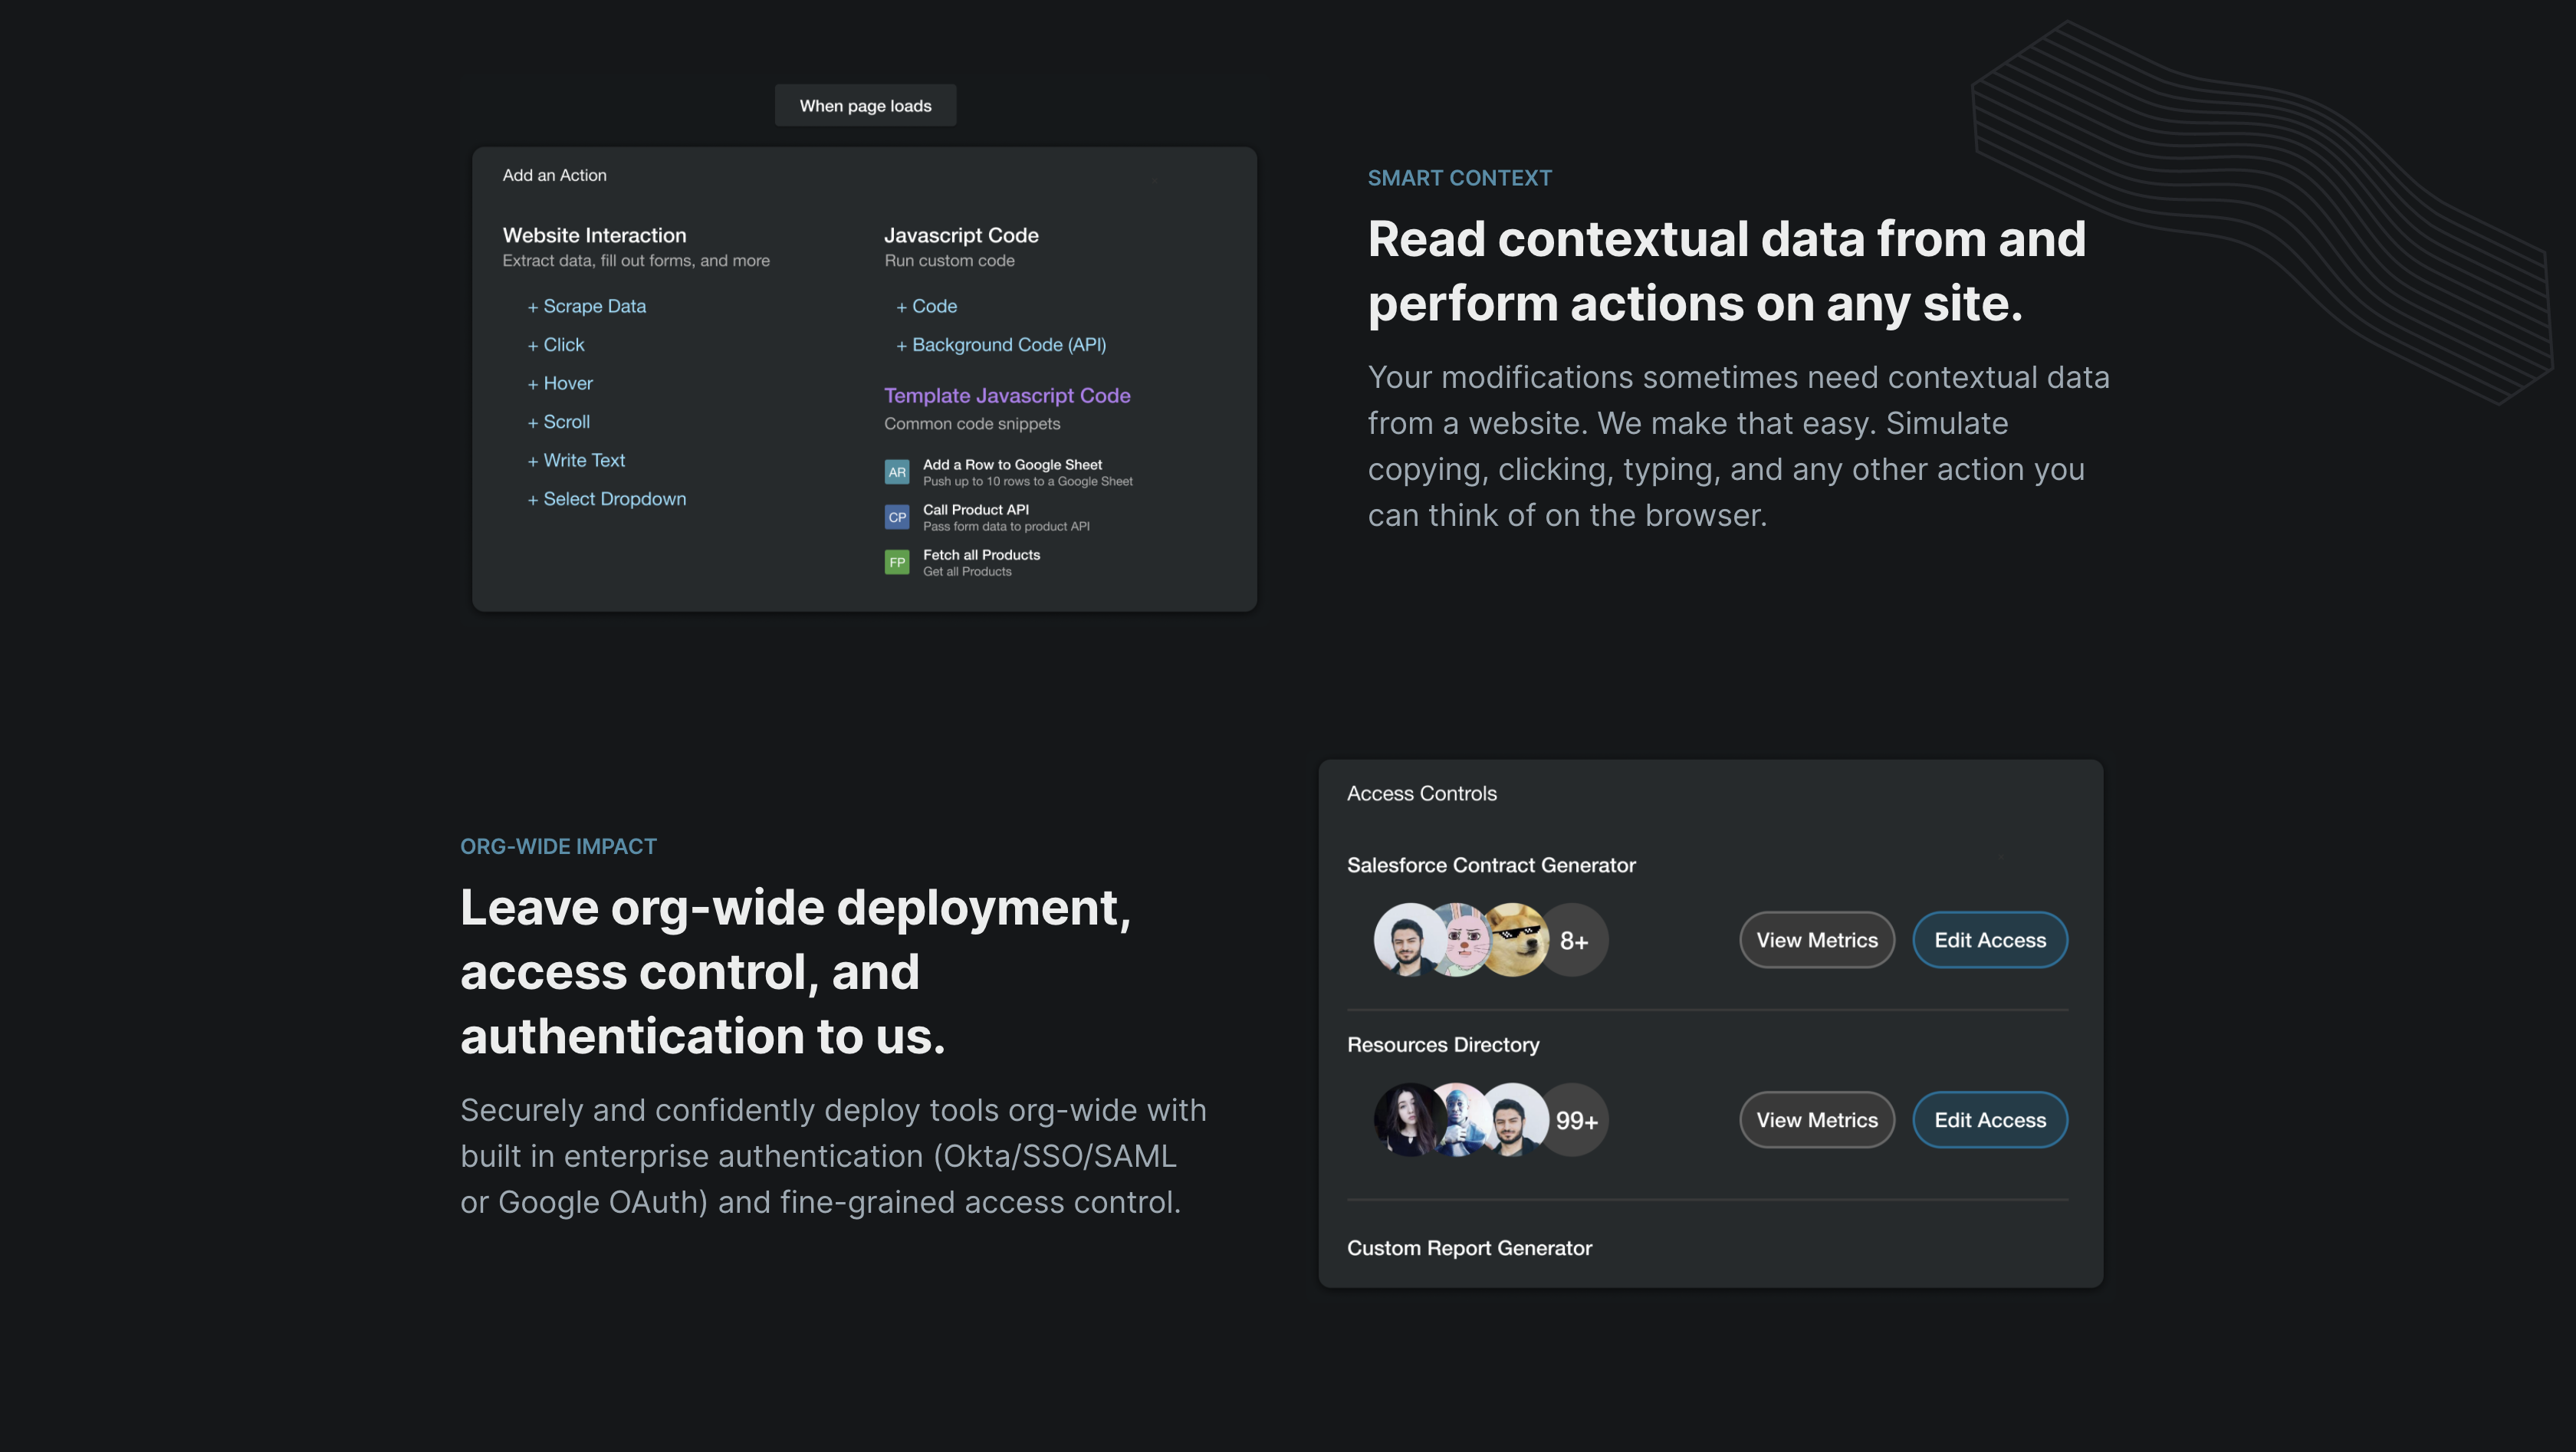
Task: Click the Add a Row to Google Sheet icon
Action: (897, 471)
